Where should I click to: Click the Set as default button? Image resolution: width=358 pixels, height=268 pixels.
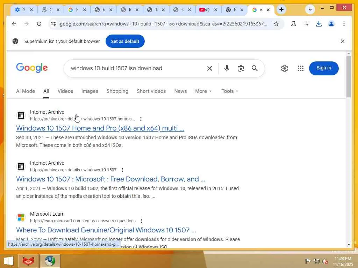(125, 41)
